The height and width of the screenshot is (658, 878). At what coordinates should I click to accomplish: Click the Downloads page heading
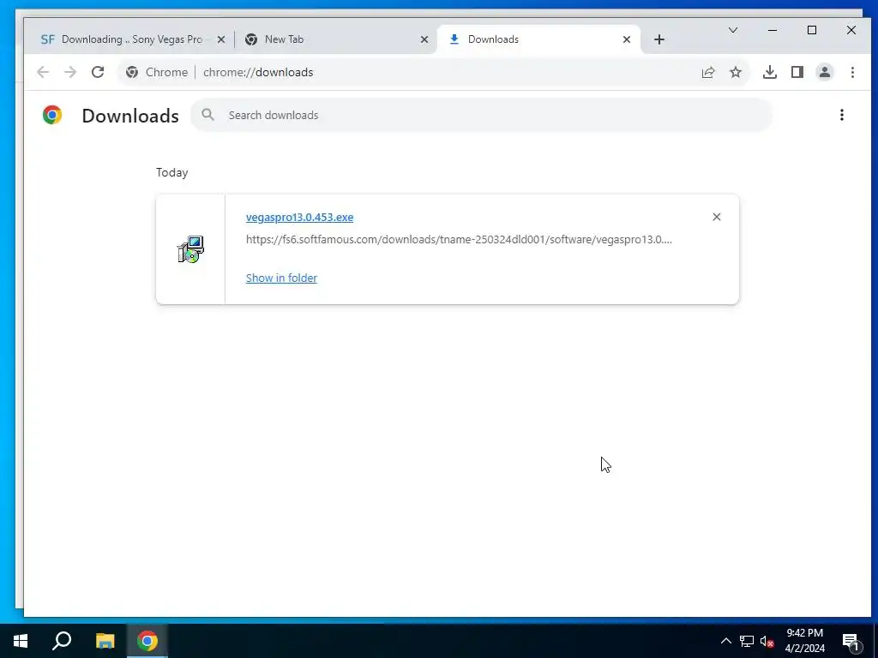coord(130,116)
